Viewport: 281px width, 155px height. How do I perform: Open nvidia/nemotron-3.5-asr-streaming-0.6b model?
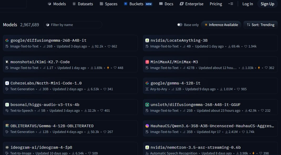pyautogui.click(x=210, y=148)
